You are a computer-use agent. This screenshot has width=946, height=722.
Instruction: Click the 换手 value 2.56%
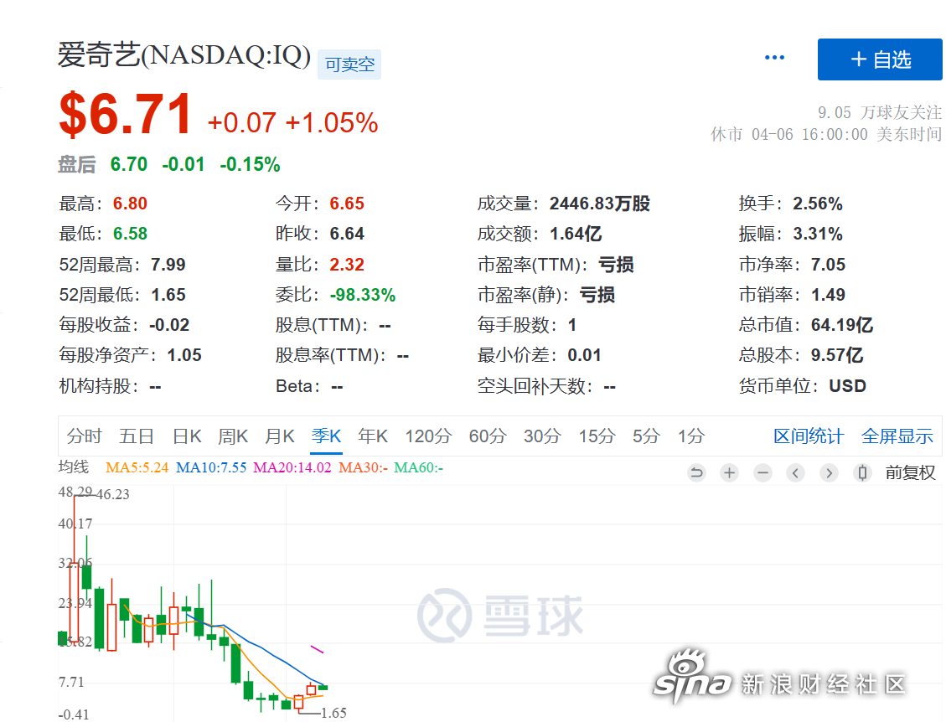(x=818, y=204)
